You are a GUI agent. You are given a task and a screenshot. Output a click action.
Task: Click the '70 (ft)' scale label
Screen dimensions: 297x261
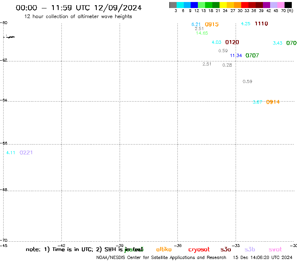coord(287,11)
